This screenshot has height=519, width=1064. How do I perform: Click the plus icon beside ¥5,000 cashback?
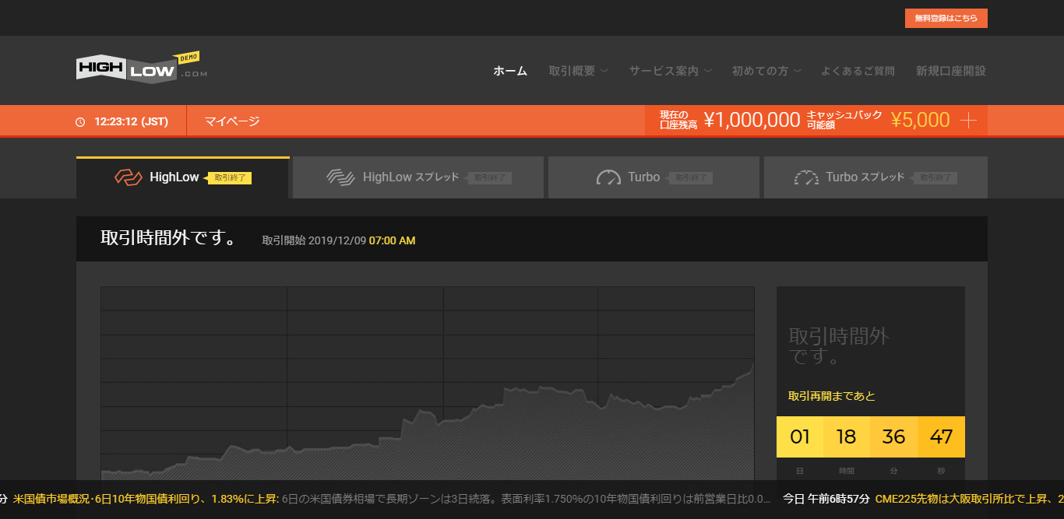(x=968, y=121)
